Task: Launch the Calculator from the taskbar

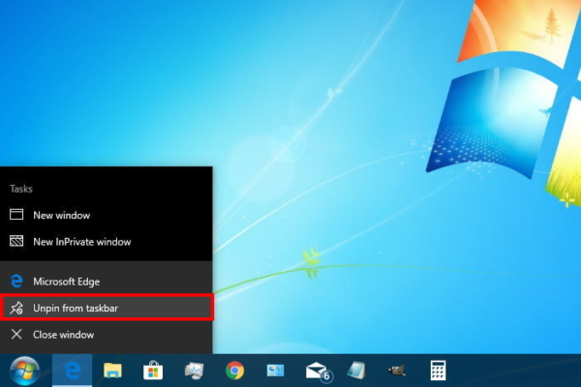Action: pos(438,371)
